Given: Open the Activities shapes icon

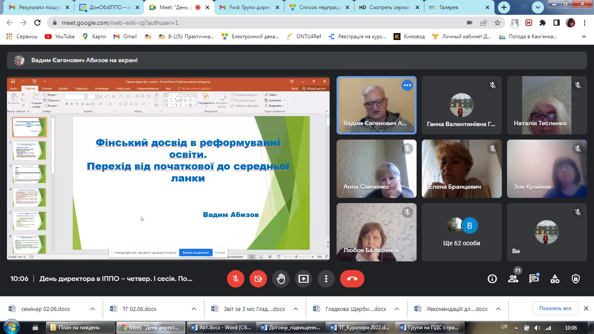Looking at the screenshot, I should 555,279.
